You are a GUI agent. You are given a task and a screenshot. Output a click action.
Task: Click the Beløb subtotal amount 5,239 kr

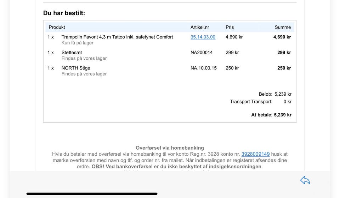283,94
